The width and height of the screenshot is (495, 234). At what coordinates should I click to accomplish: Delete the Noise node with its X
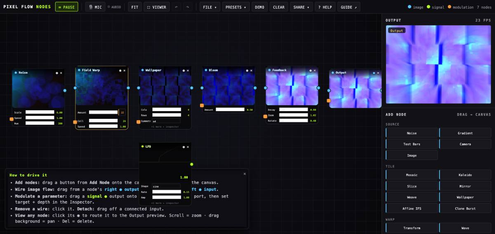[61, 73]
